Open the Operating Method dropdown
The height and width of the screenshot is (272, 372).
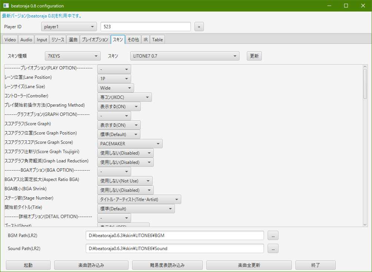(119, 106)
